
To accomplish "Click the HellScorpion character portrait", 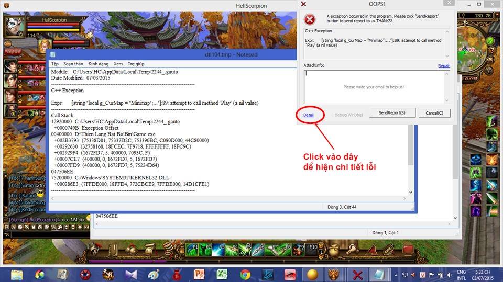I will click(x=14, y=26).
